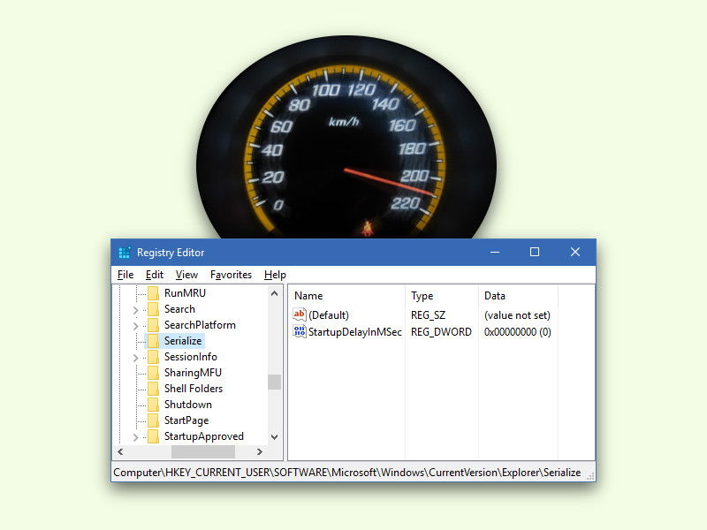Maximize the Registry Editor window
707x530 pixels.
[535, 252]
